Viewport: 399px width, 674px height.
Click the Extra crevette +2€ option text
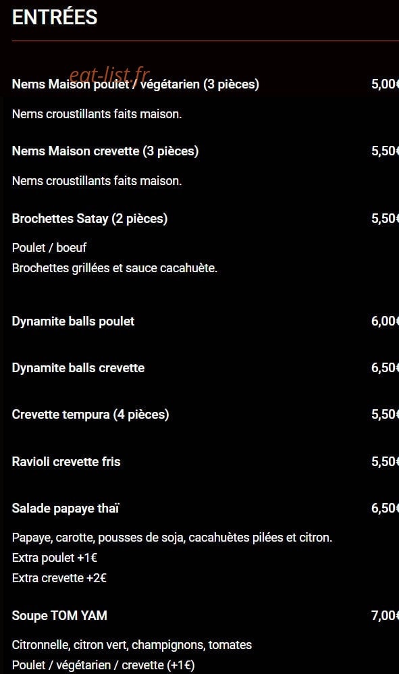[x=59, y=578]
